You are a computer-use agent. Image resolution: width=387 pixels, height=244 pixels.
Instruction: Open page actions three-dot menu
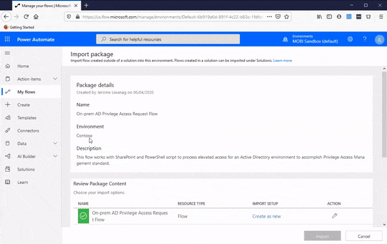coord(269,17)
